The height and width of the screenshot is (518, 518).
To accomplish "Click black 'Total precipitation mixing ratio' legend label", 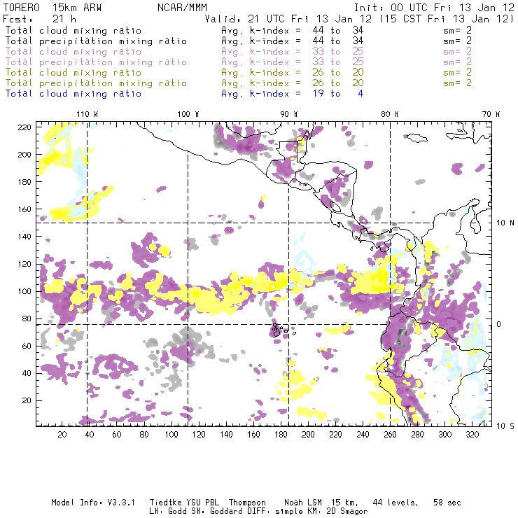I will [96, 41].
